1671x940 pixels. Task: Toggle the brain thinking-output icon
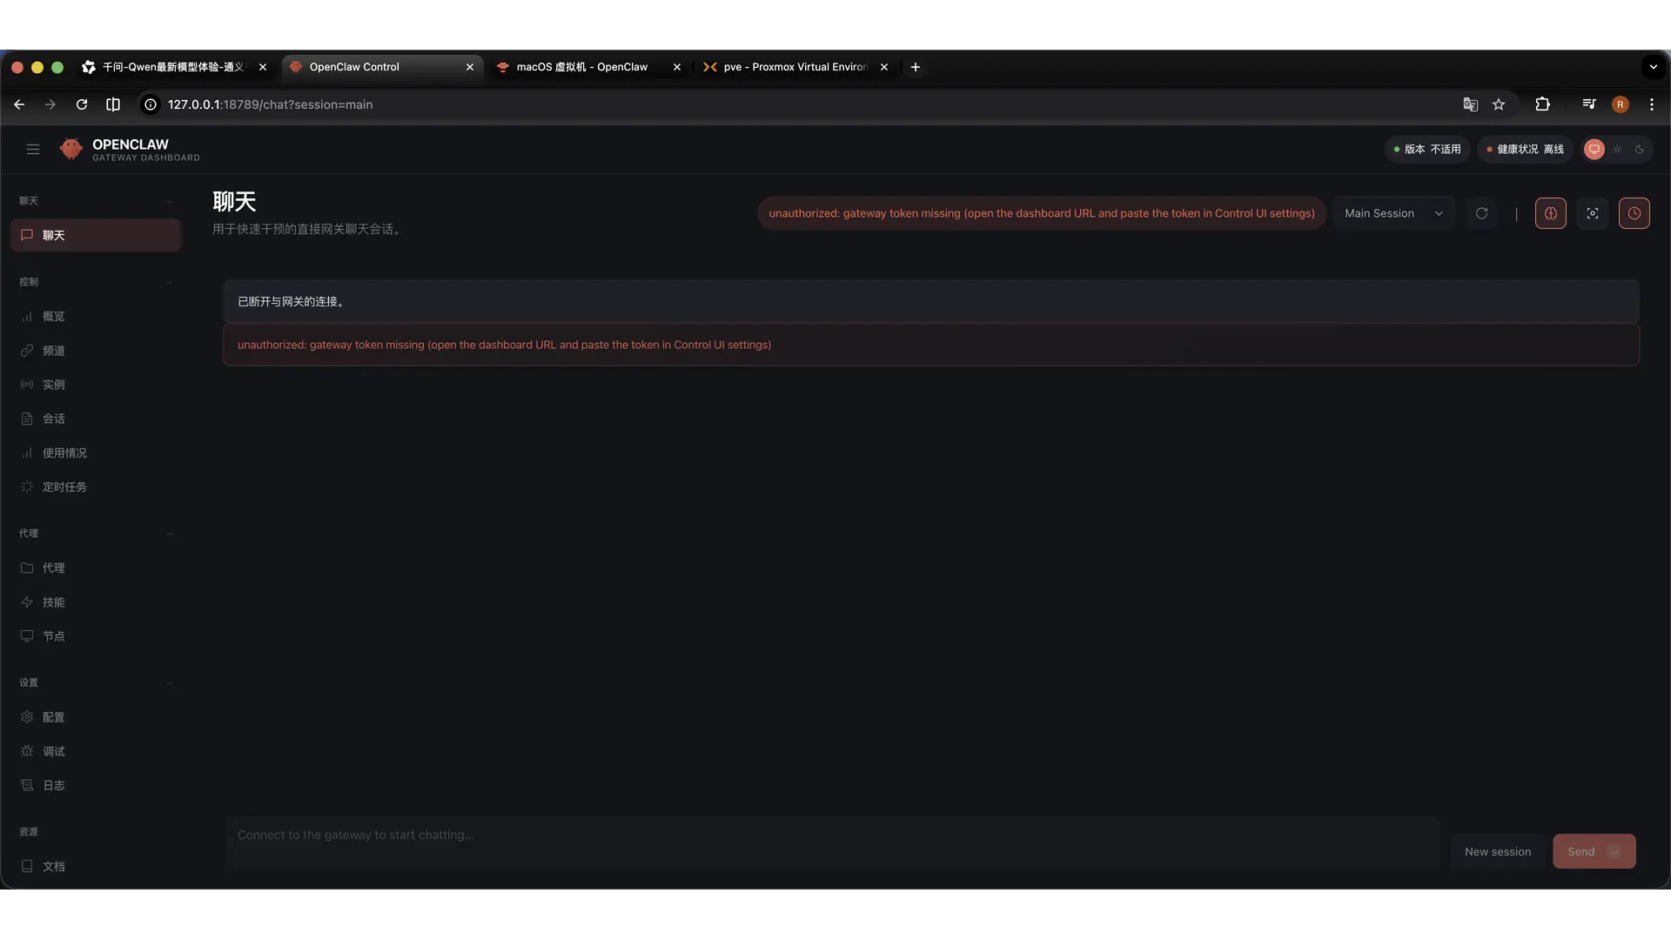coord(1550,213)
